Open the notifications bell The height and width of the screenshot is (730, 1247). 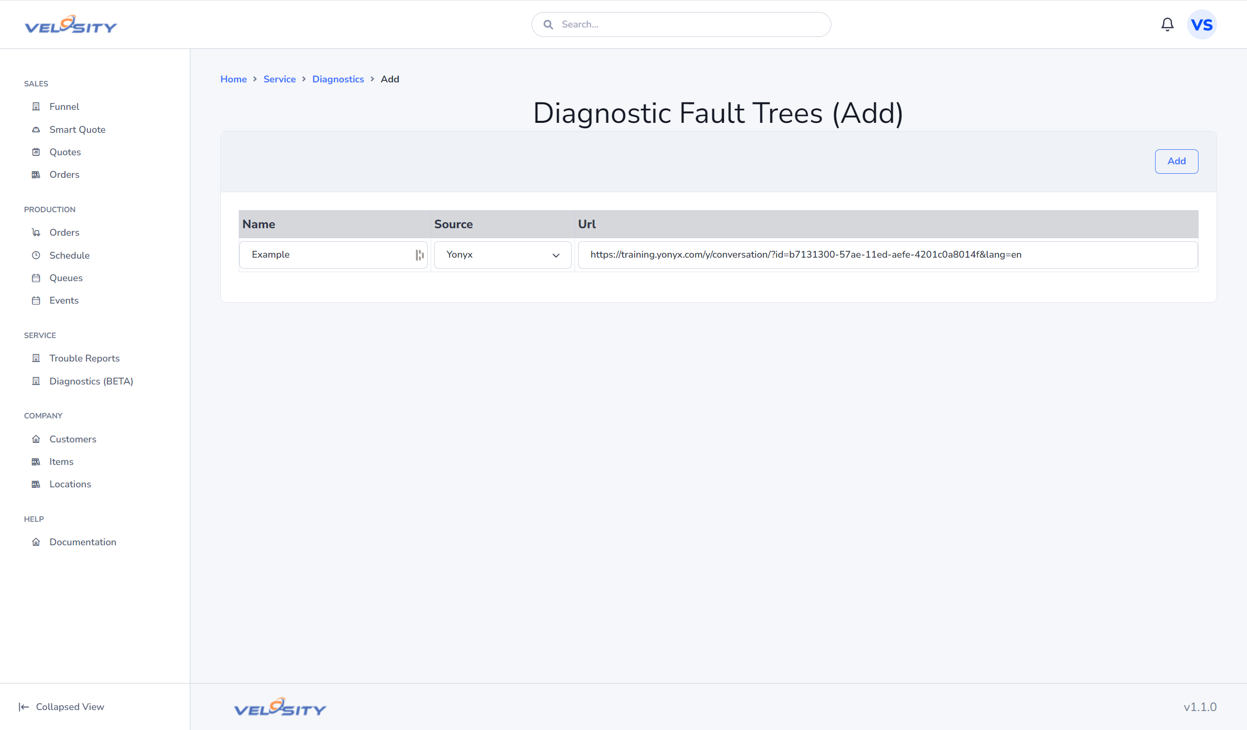1167,24
